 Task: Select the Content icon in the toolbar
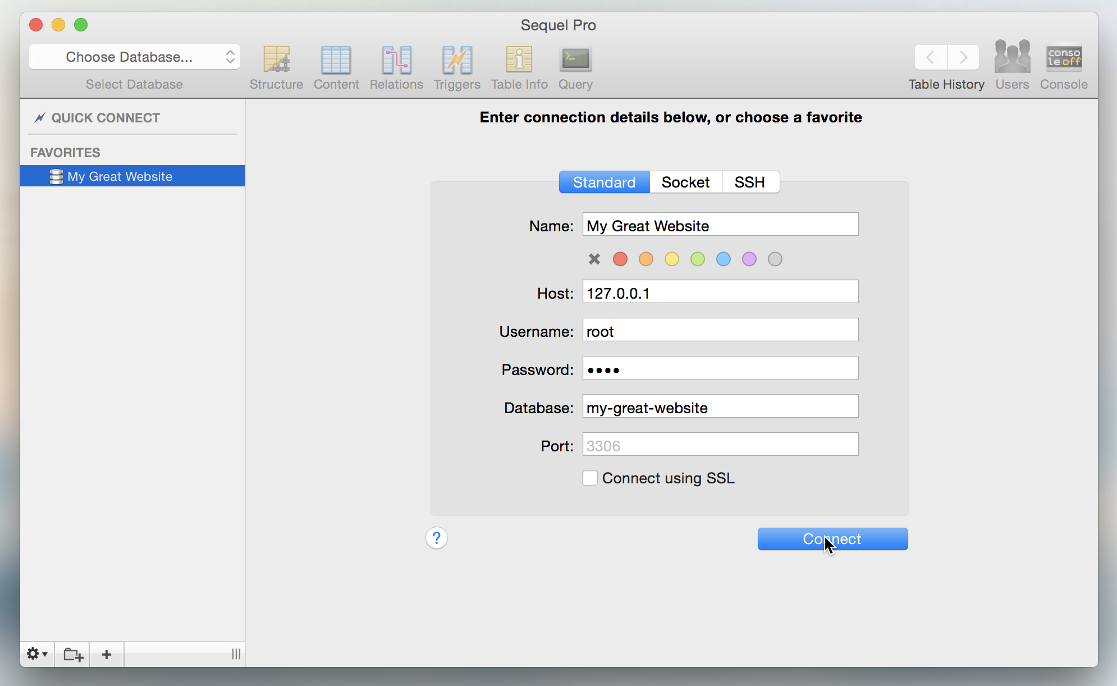(x=335, y=66)
